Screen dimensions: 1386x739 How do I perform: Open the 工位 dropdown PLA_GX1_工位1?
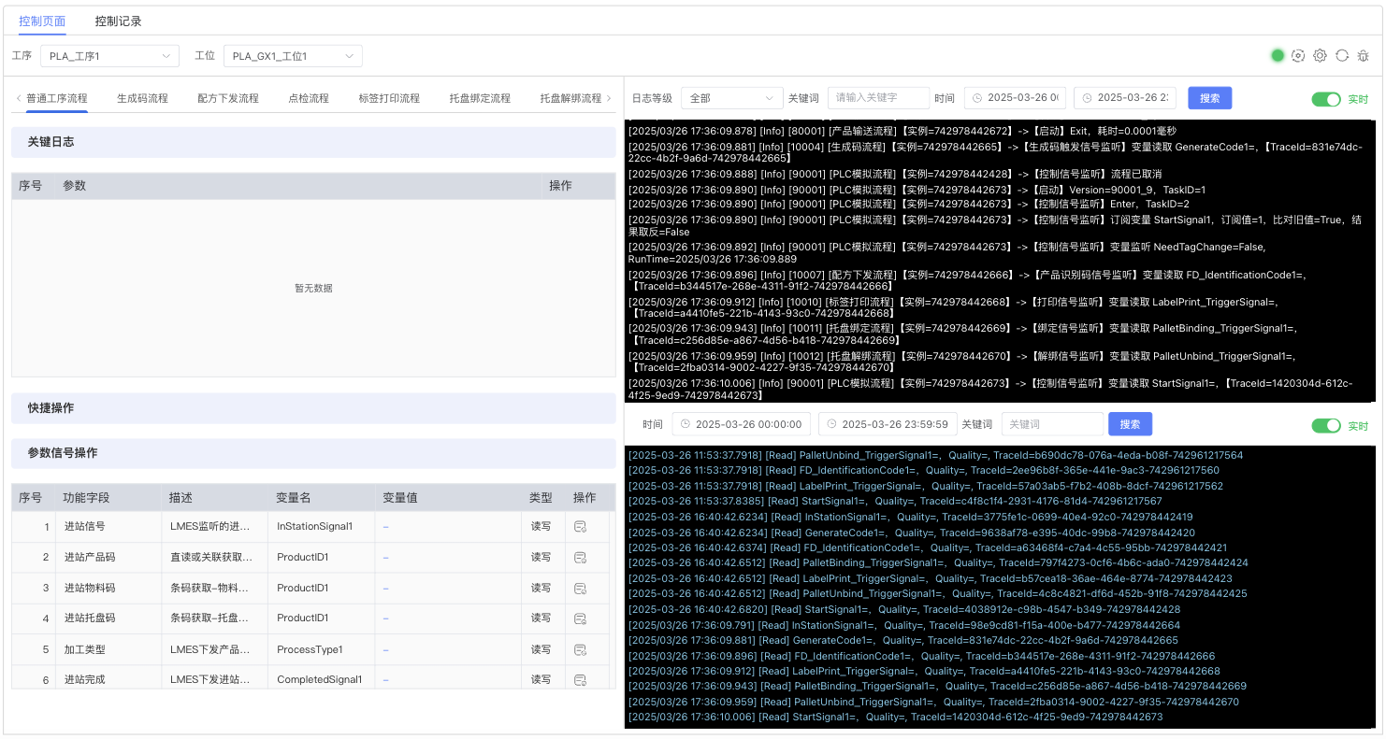(x=293, y=57)
